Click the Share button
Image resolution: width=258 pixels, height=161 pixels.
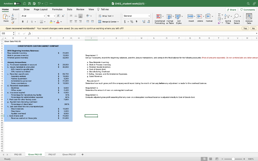tap(231, 10)
